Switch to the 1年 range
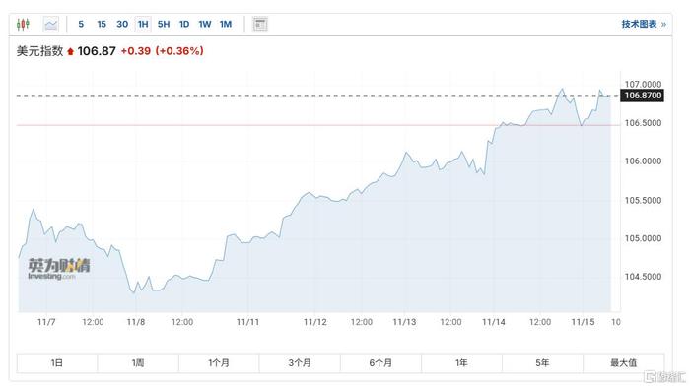This screenshot has width=690, height=387. (461, 362)
